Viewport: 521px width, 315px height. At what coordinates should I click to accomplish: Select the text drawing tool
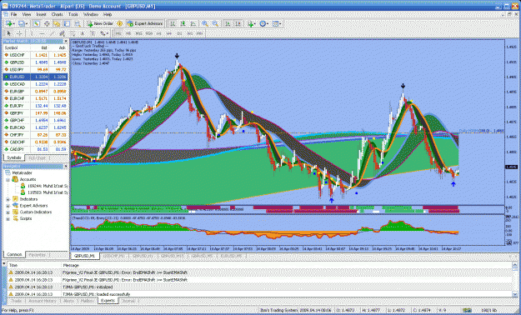pos(83,33)
